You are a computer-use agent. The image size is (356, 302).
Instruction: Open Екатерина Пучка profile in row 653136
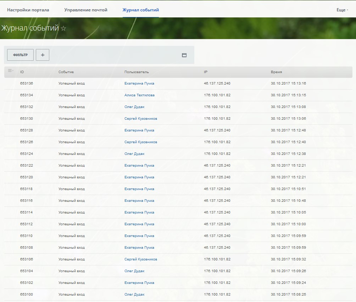point(139,83)
